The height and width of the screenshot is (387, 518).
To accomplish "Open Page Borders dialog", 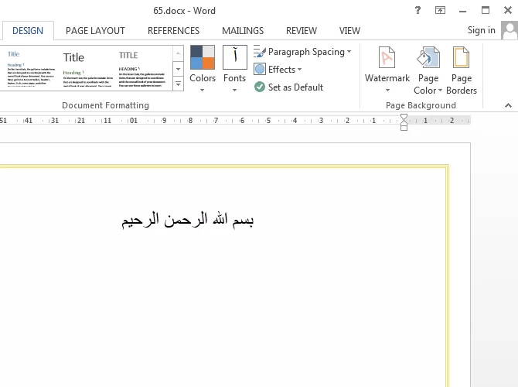I will [x=462, y=68].
